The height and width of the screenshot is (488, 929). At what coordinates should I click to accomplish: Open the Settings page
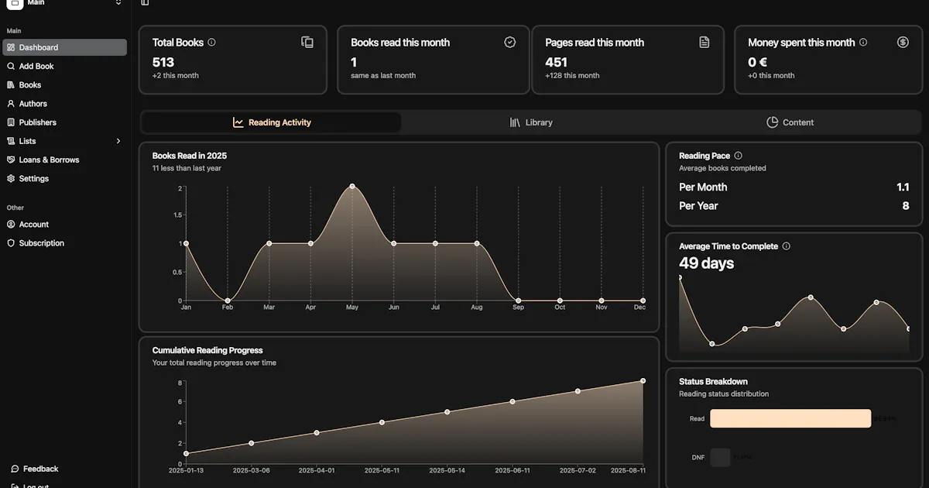pos(64,178)
